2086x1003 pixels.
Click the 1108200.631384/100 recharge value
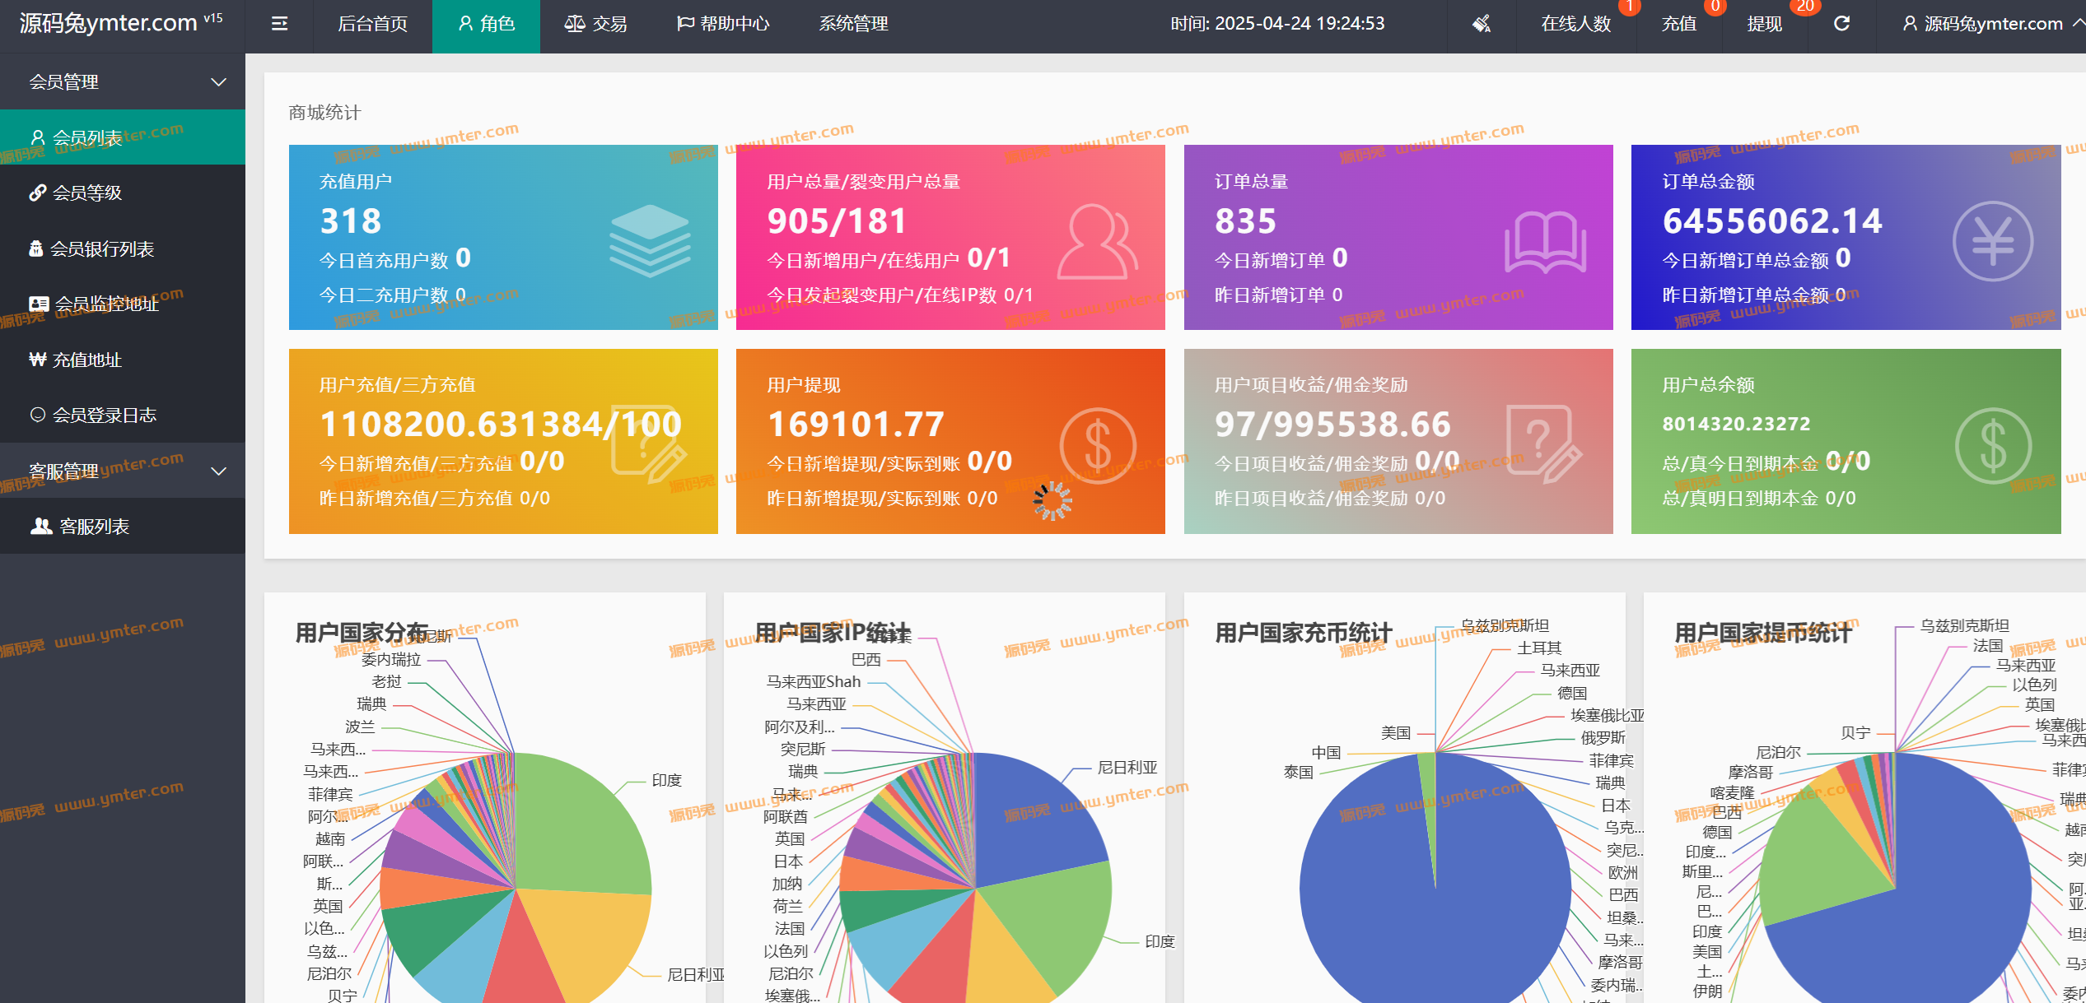coord(501,424)
